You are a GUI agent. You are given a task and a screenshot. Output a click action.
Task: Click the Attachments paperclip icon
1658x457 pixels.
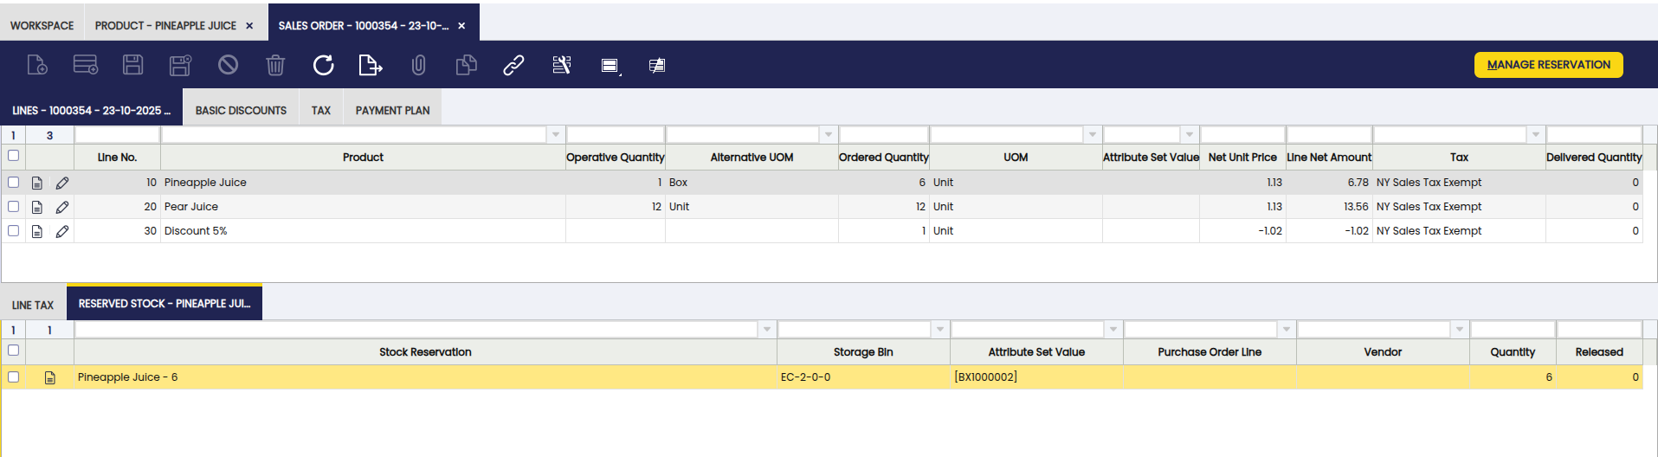point(418,65)
